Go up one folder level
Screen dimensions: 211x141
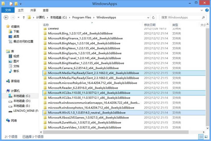[x=24, y=17]
